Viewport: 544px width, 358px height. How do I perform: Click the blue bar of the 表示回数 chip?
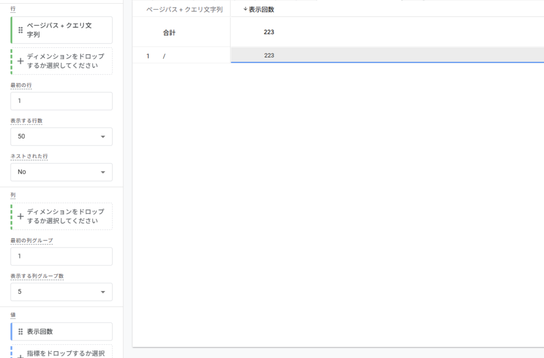tap(11, 331)
